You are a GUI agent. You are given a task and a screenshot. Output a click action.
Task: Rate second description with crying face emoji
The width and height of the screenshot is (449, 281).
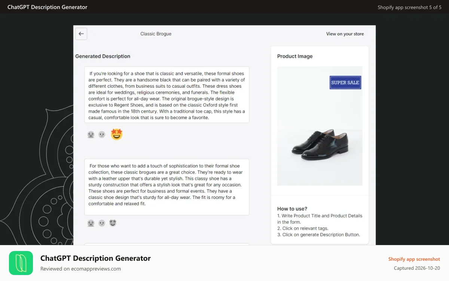click(91, 223)
